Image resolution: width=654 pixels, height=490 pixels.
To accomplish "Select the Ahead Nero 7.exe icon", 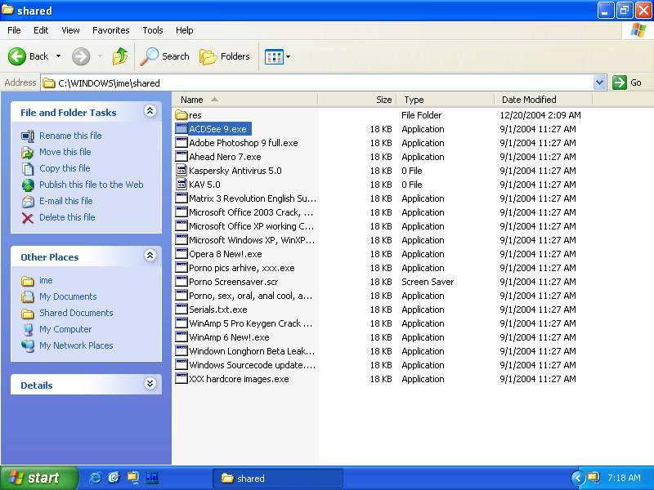I will pos(181,157).
